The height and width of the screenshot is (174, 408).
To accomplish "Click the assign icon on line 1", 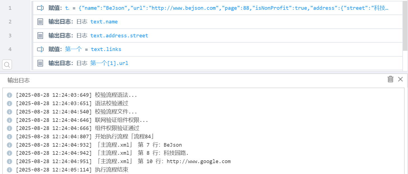I will (40, 8).
